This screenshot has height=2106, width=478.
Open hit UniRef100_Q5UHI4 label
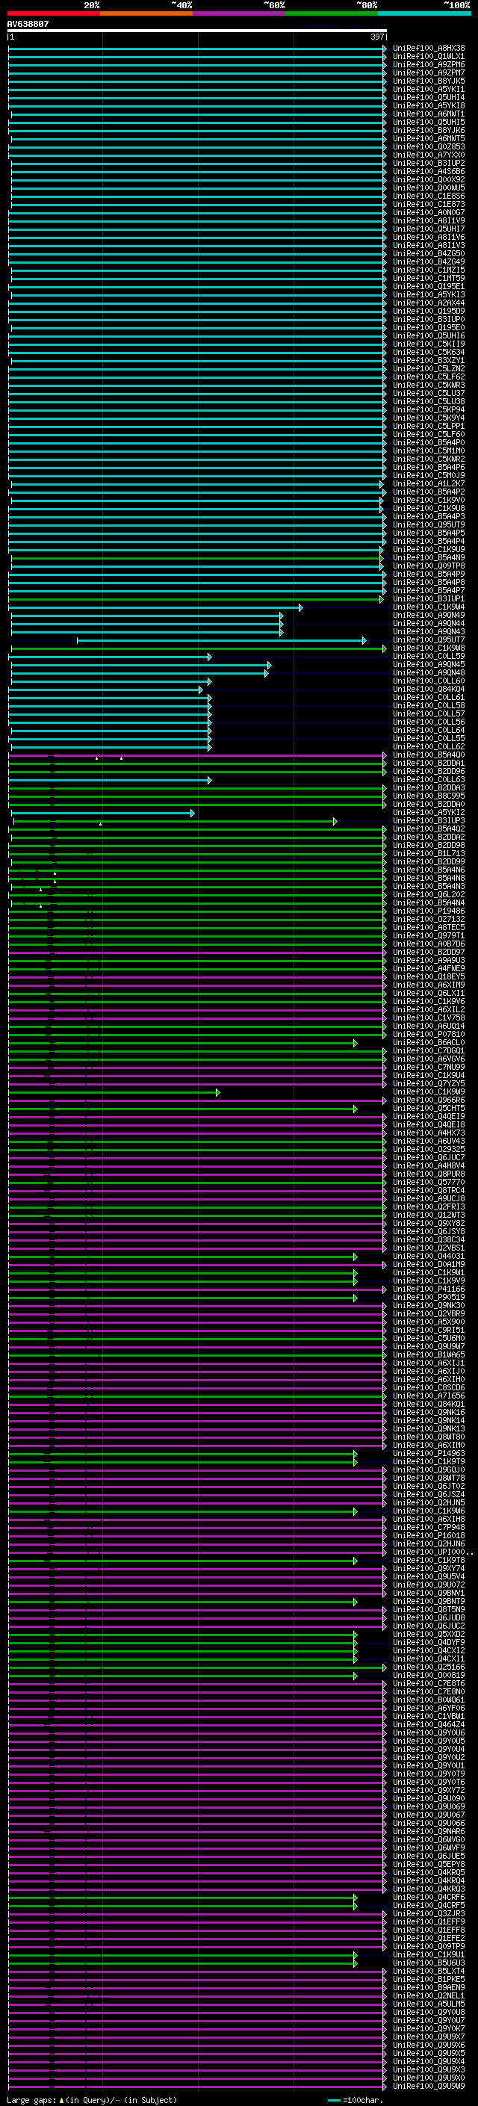point(429,97)
